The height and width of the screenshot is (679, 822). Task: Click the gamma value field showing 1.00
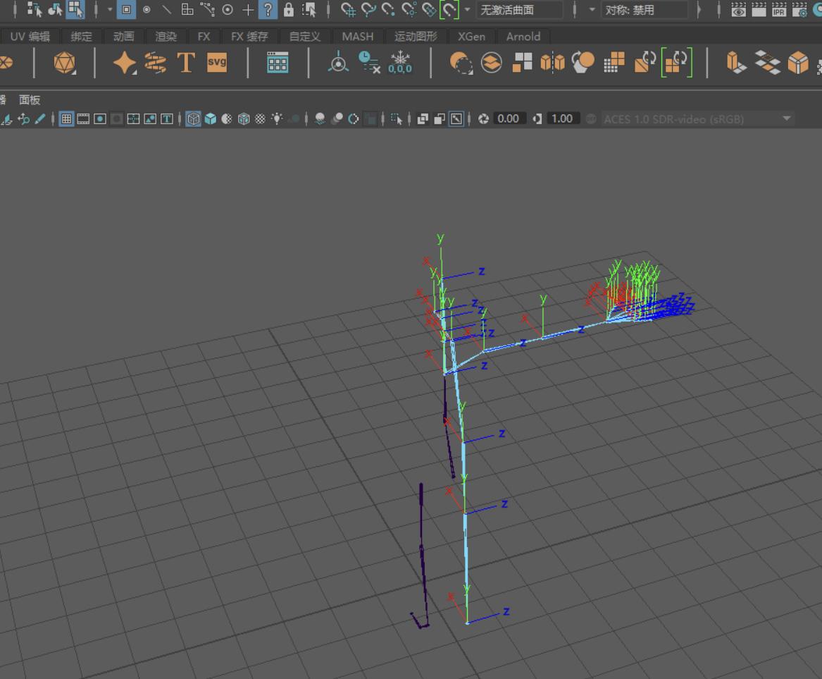[x=561, y=119]
